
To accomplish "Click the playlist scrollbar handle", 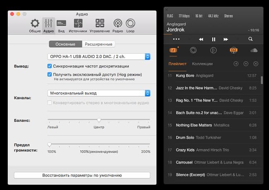I will point(262,80).
